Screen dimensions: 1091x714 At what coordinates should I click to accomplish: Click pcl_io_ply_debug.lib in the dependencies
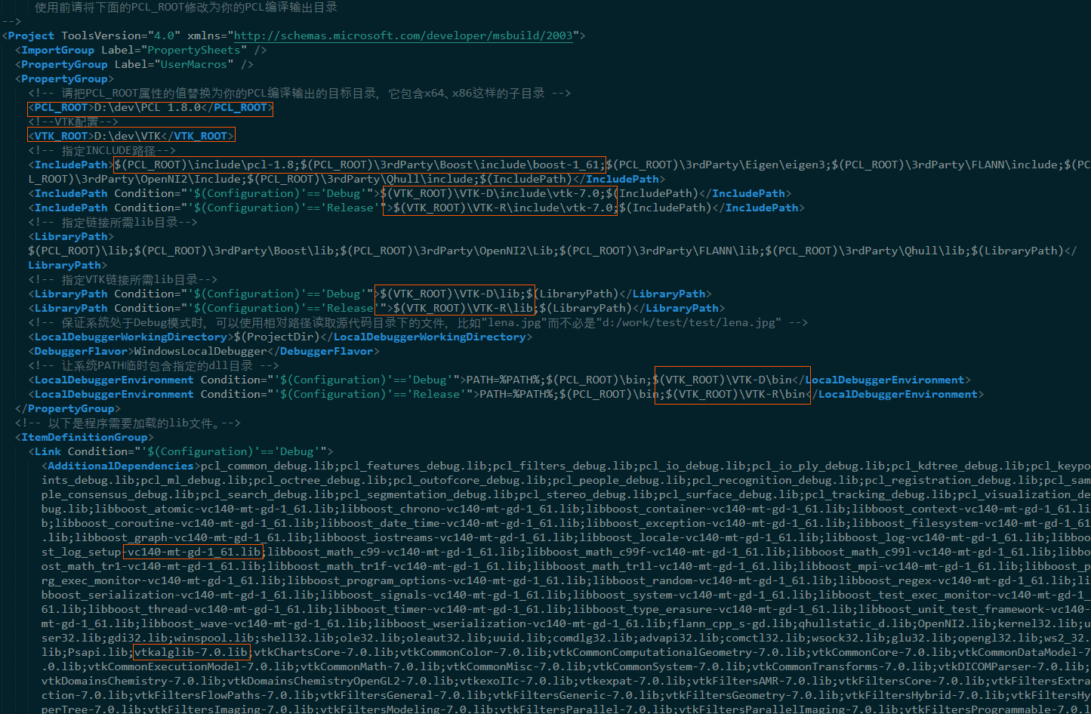(x=818, y=466)
